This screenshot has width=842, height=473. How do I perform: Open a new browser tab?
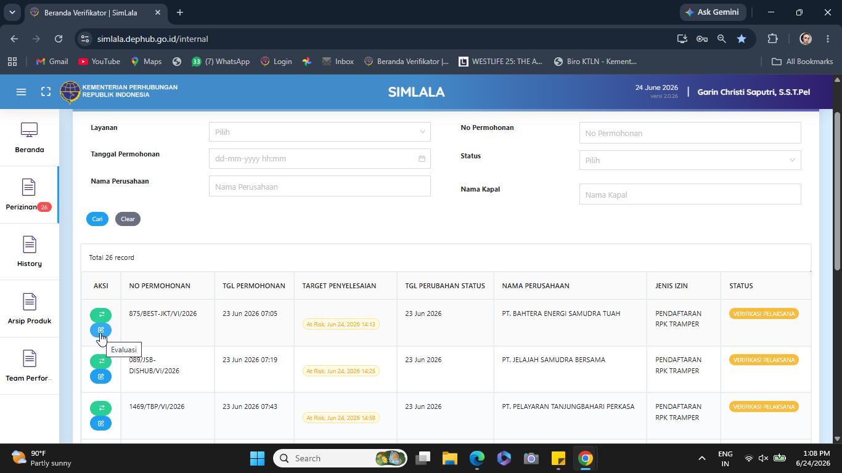[x=179, y=12]
